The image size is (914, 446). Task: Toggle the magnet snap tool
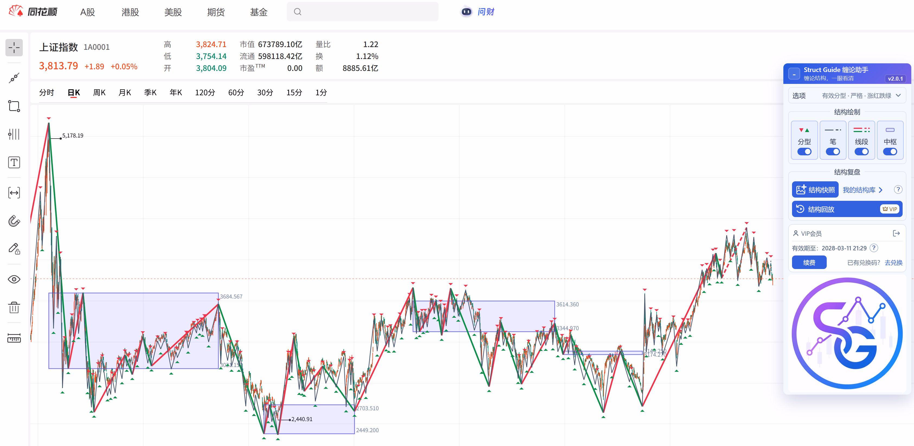[x=14, y=221]
